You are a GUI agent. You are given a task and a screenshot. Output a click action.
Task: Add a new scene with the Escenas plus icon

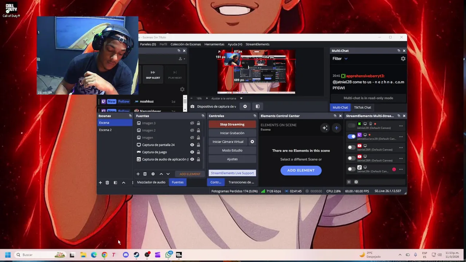100,183
